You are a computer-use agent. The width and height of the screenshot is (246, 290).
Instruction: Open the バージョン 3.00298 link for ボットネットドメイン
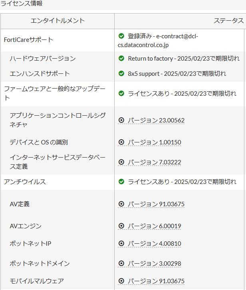pos(154,263)
